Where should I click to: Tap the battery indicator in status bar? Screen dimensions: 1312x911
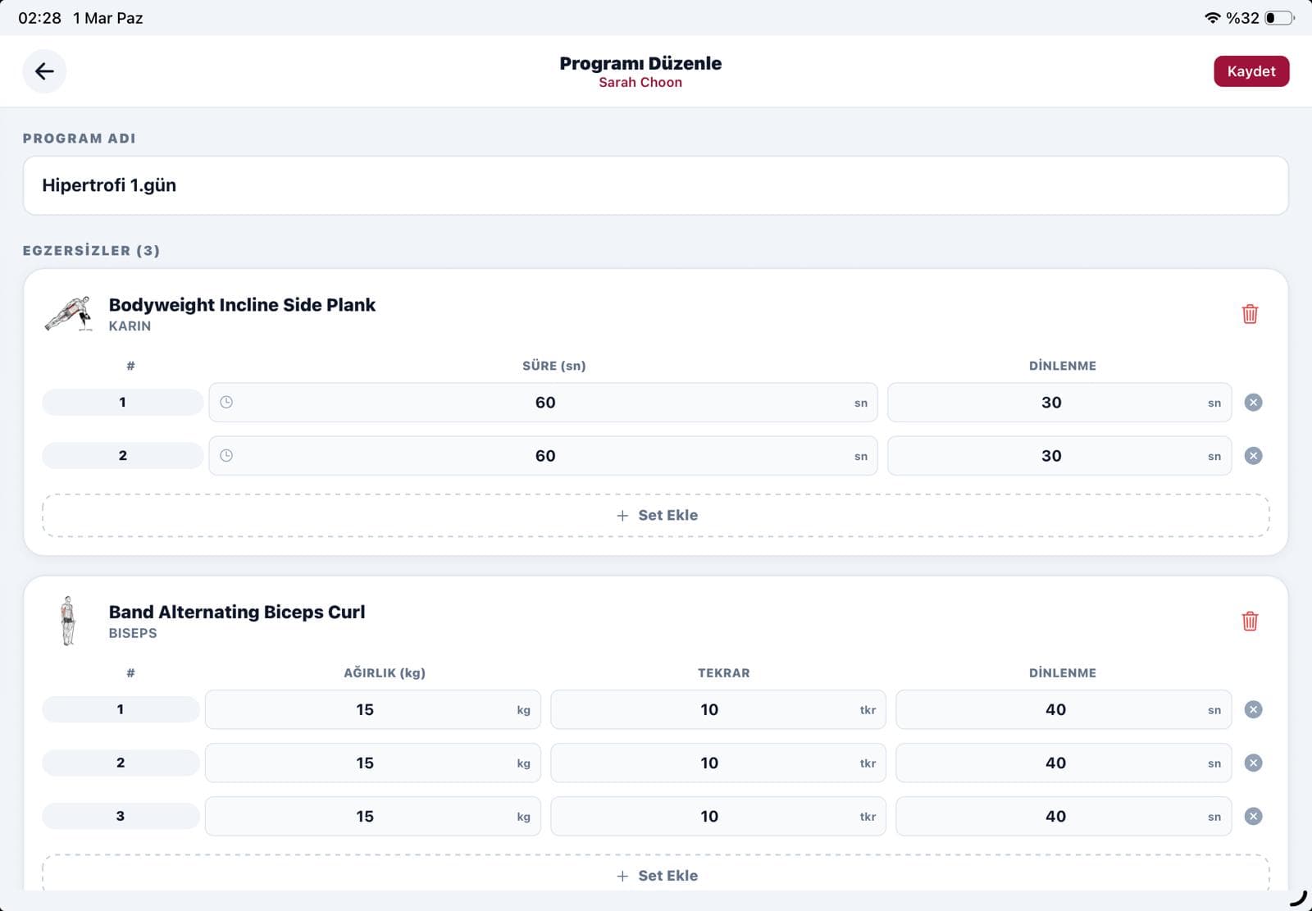coord(1278,18)
